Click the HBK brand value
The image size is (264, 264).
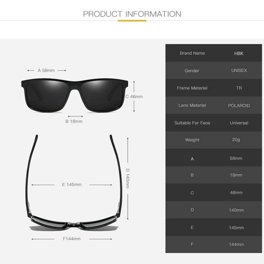coord(239,53)
